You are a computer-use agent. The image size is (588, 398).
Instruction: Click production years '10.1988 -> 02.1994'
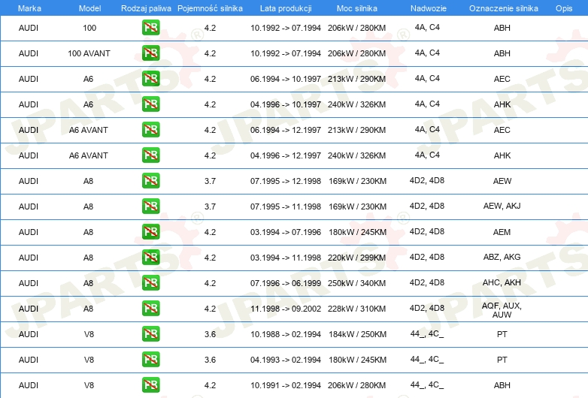[286, 334]
